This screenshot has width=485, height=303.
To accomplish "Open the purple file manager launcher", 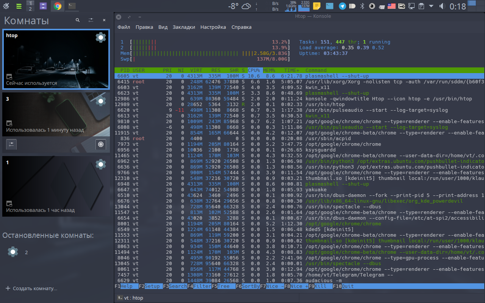I will (x=44, y=6).
